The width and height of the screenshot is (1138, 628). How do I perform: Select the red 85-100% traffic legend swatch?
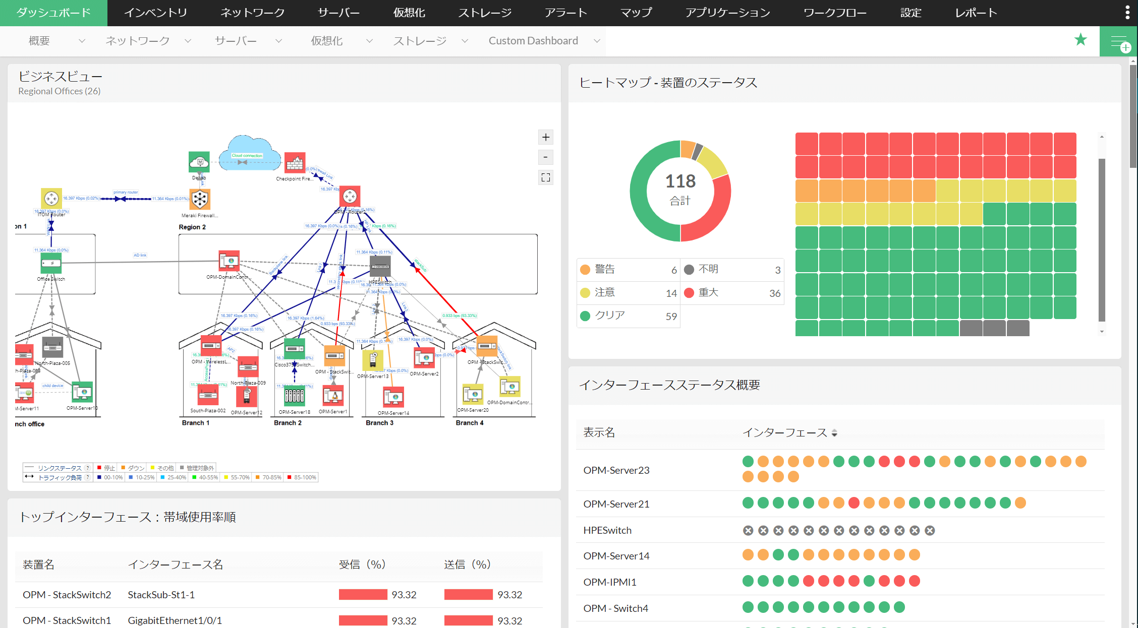click(289, 477)
